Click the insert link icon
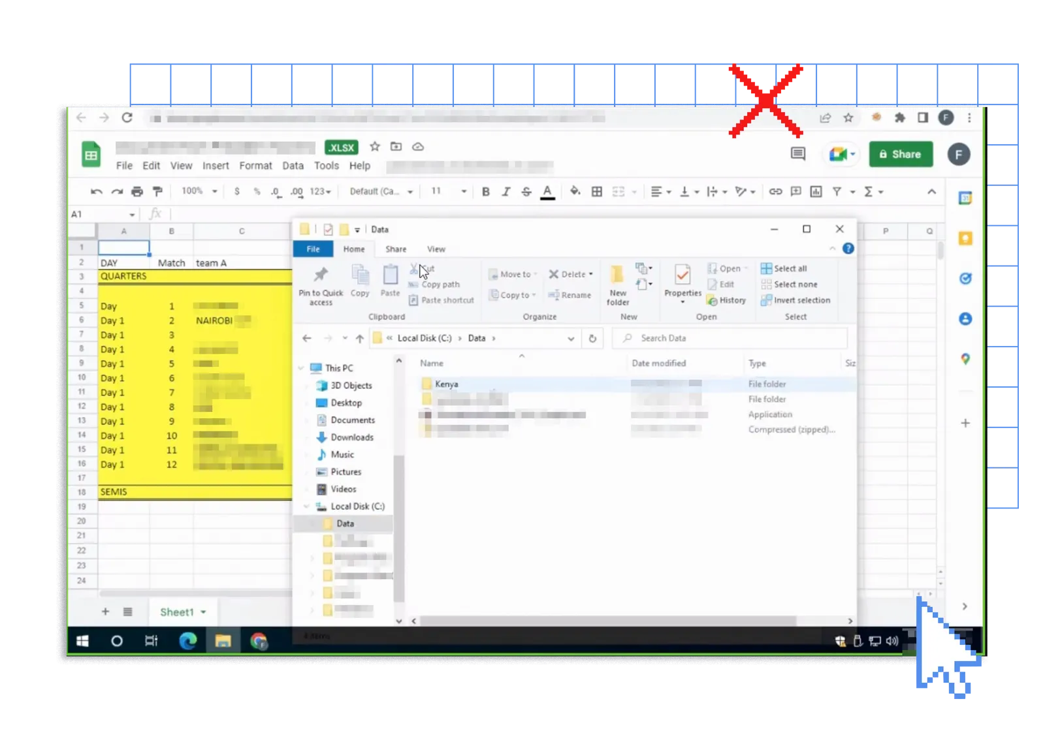The width and height of the screenshot is (1045, 746). (x=775, y=192)
